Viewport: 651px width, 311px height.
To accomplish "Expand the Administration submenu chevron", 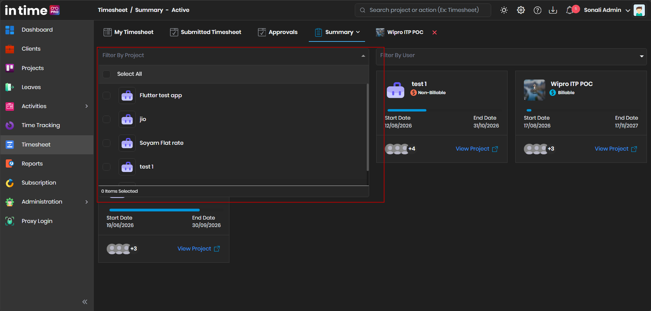I will click(87, 202).
